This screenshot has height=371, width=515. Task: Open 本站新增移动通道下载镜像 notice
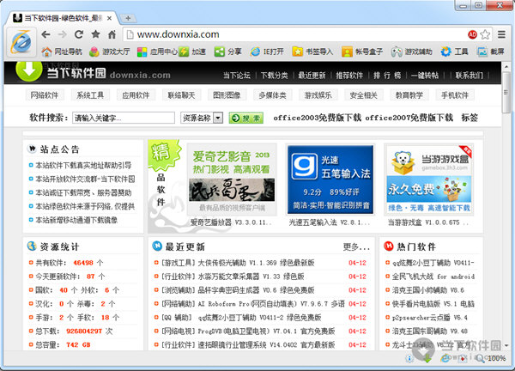[76, 220]
